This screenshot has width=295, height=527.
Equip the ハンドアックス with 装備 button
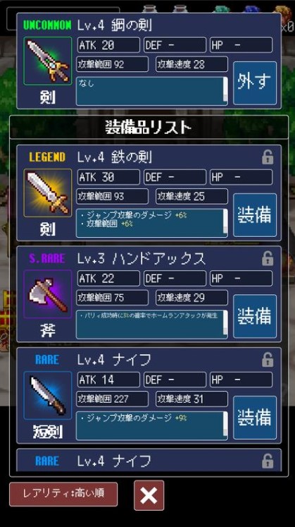point(255,316)
